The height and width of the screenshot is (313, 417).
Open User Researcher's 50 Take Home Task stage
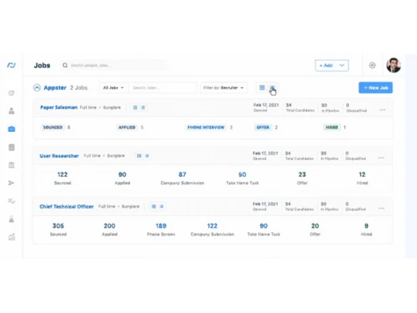pos(243,178)
